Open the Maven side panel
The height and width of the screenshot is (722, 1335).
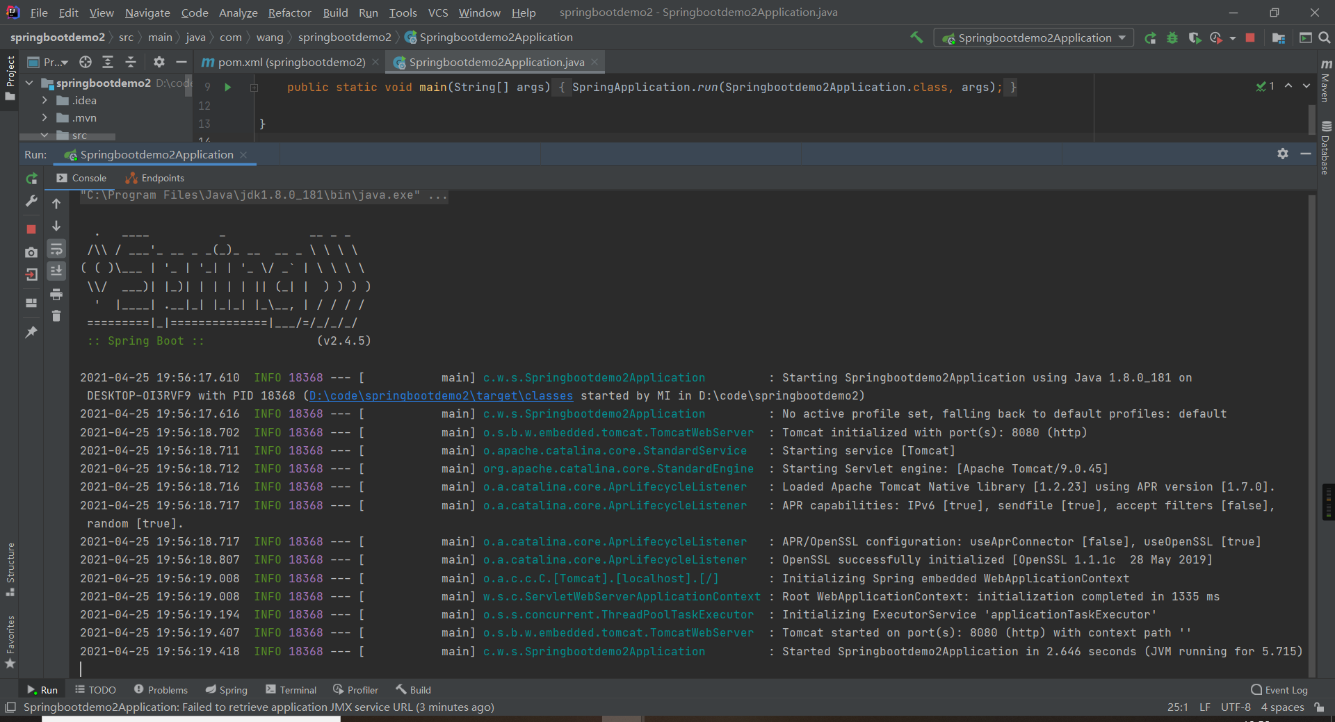point(1327,81)
